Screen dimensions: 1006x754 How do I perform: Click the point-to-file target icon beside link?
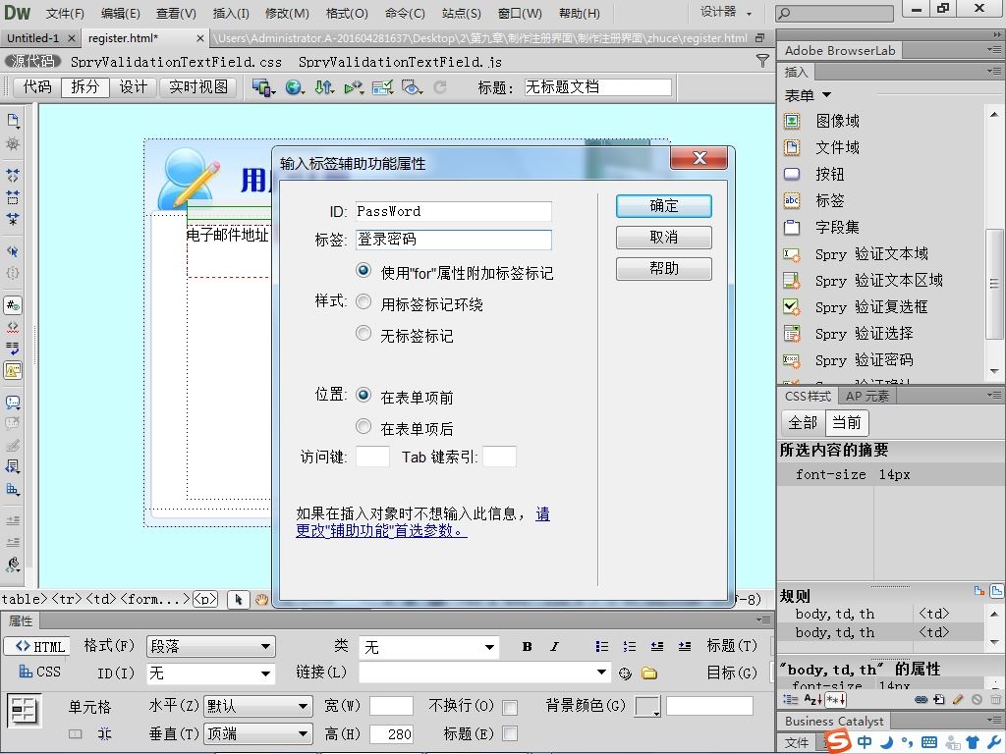point(625,673)
